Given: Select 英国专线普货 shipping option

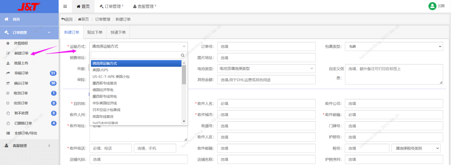Looking at the screenshot, I should point(136,116).
